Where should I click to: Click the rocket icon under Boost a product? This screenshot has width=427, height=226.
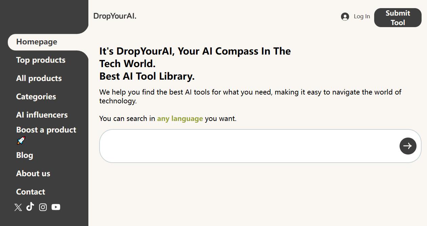[20, 140]
